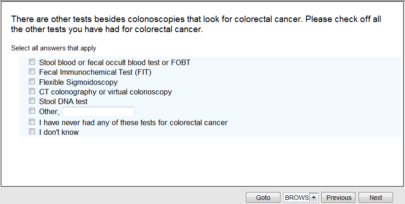Viewport: 405px width, 204px height.
Task: Check 'I have never had any' checkbox
Action: pos(32,122)
